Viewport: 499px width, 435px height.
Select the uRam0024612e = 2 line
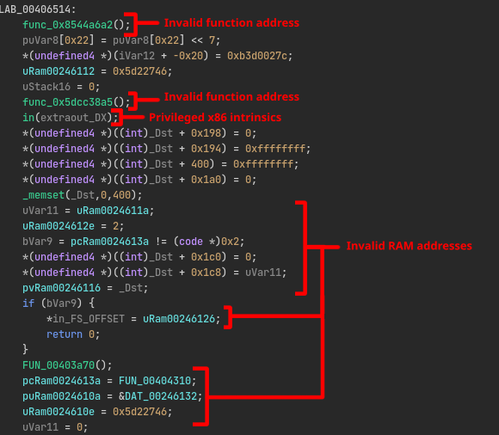point(73,226)
